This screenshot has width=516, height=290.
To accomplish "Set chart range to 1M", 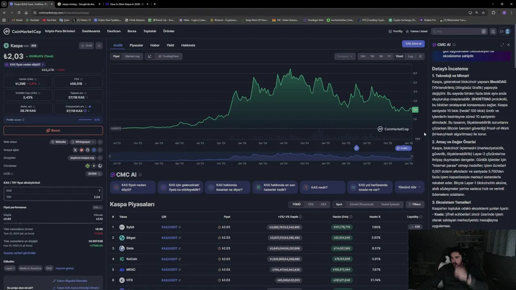I will click(381, 56).
